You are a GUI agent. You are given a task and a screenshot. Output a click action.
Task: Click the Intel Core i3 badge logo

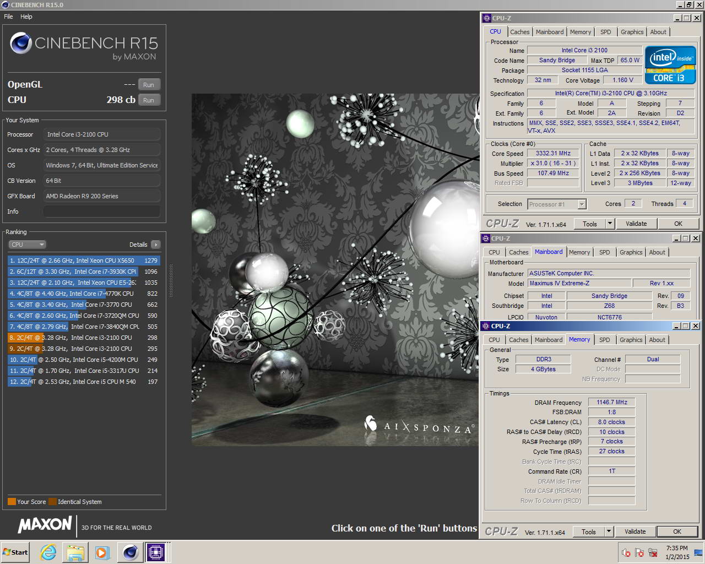pyautogui.click(x=670, y=66)
